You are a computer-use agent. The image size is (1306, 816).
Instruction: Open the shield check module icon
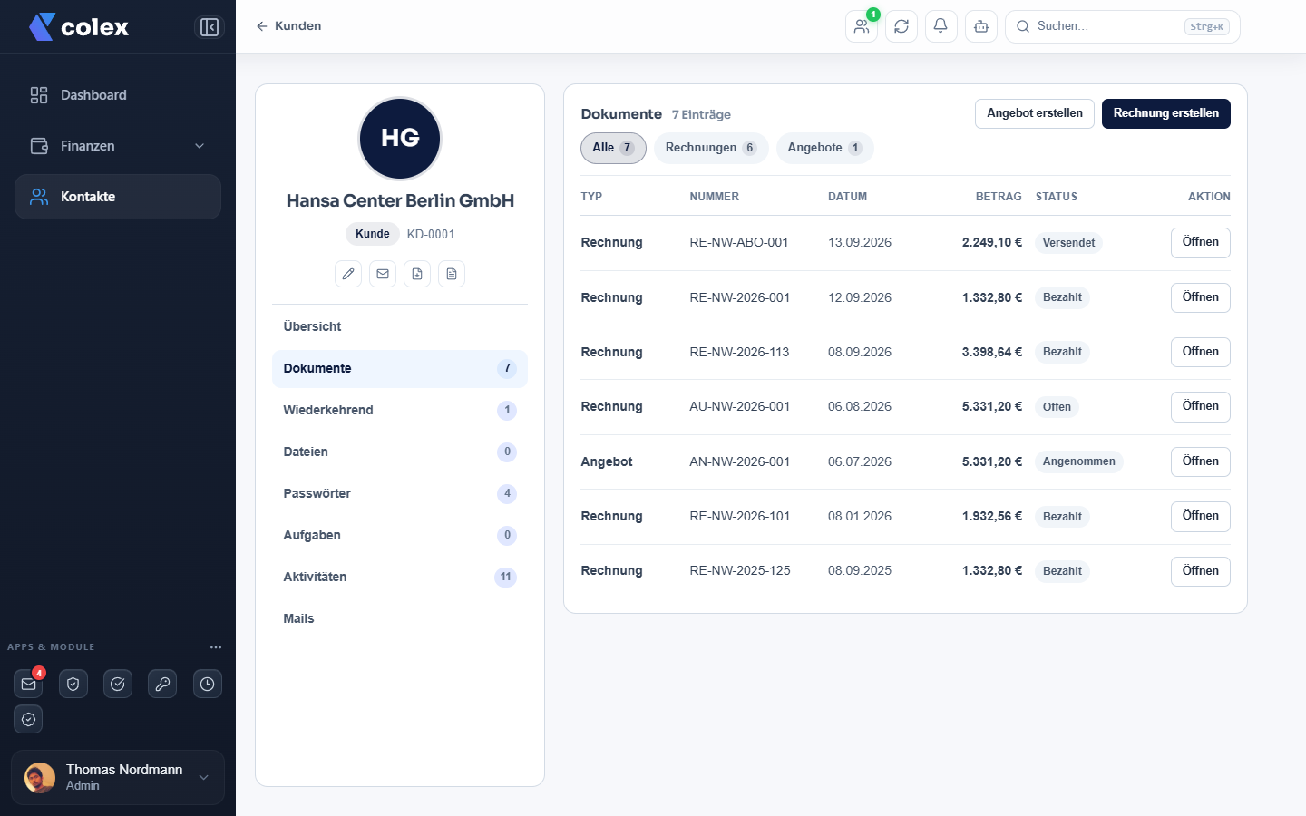[x=73, y=684]
